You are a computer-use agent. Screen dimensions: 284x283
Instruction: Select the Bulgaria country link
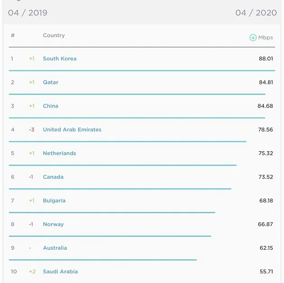(x=54, y=201)
